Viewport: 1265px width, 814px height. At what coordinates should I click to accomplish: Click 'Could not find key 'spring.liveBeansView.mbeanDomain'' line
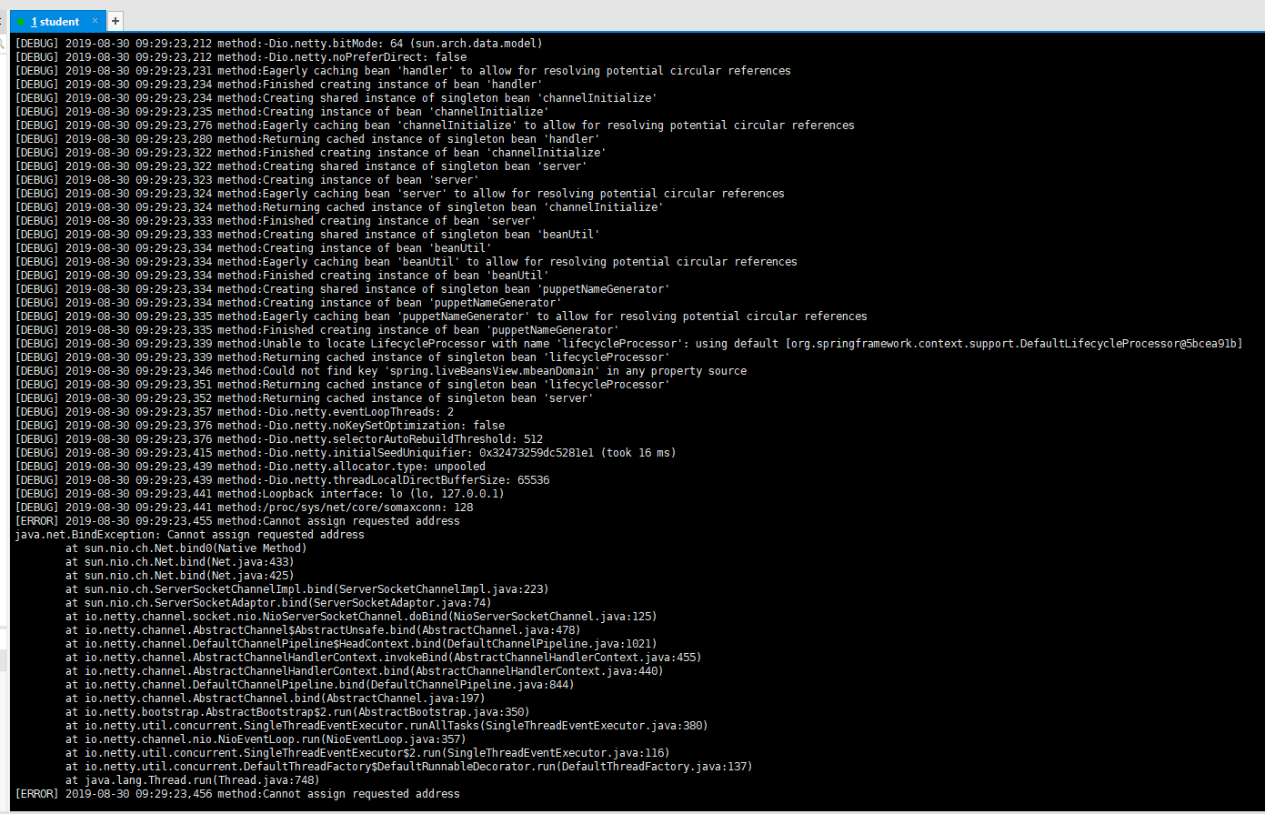[x=381, y=371]
